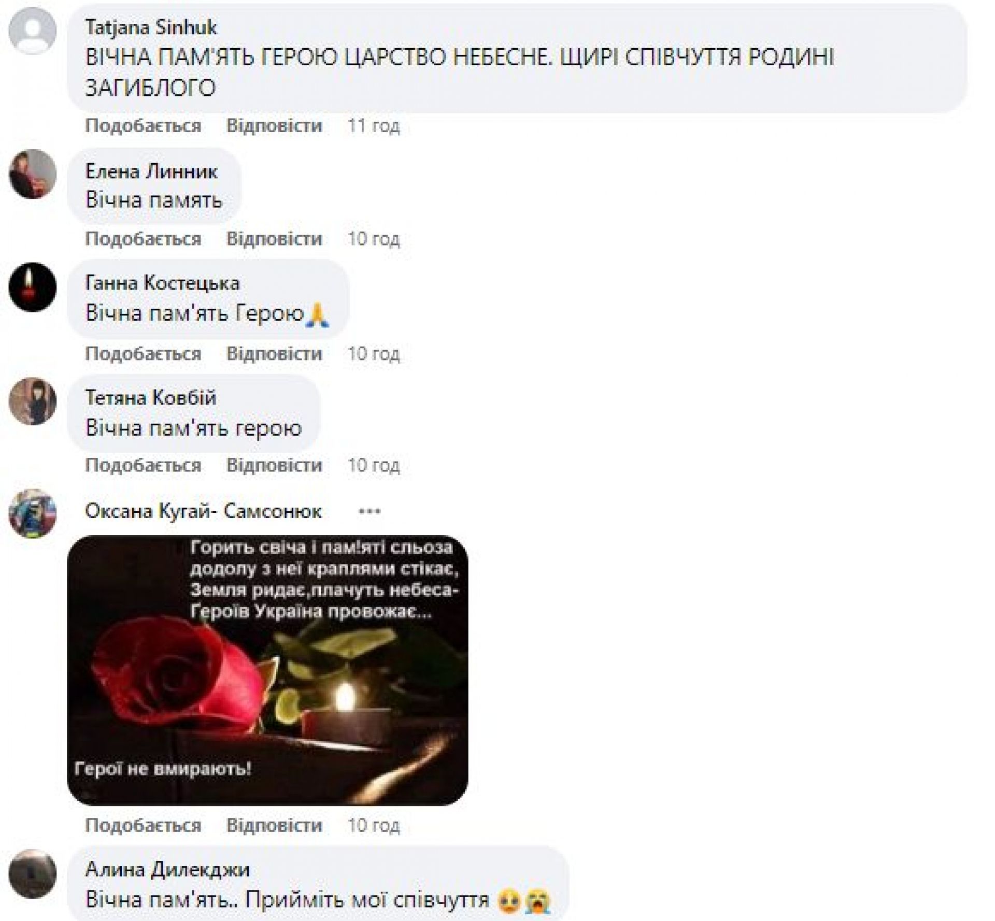Reply under the rose and candle image
Viewport: 995px width, 921px height.
pos(274,825)
